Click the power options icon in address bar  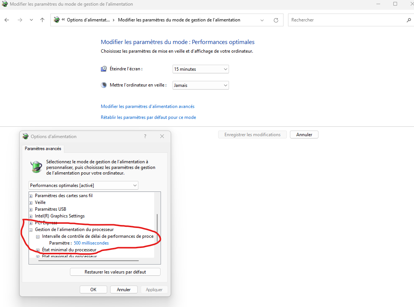tap(56, 20)
